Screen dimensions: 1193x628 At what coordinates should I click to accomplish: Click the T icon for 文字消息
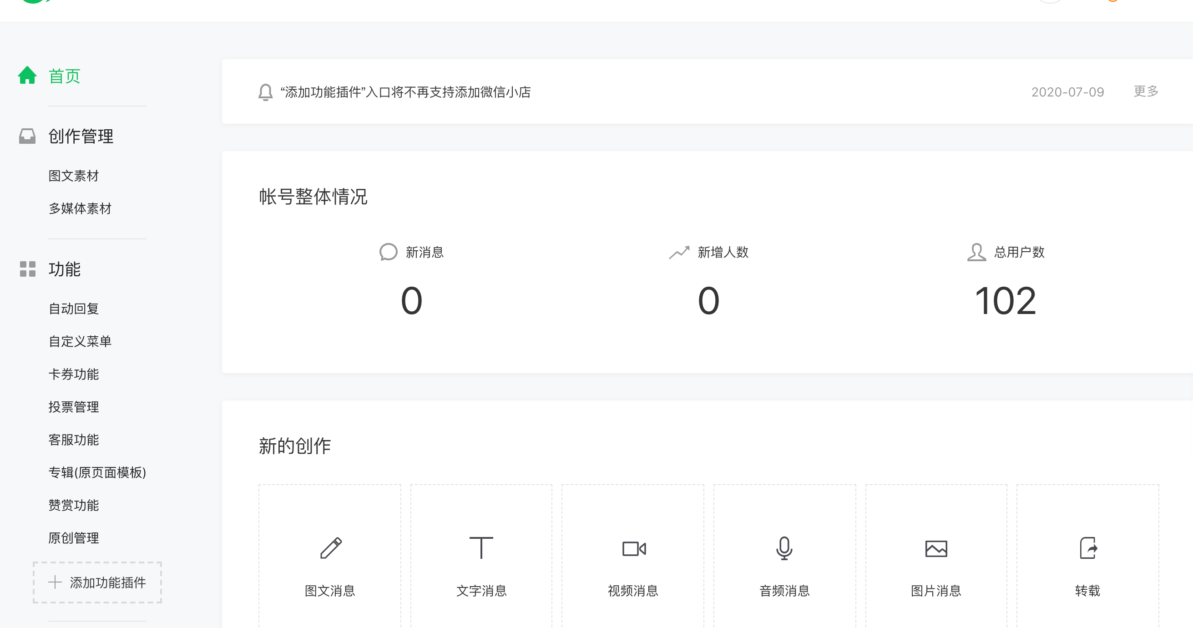tap(481, 548)
